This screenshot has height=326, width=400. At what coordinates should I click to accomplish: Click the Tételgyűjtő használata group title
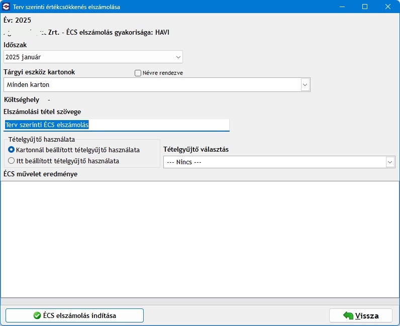coord(42,139)
